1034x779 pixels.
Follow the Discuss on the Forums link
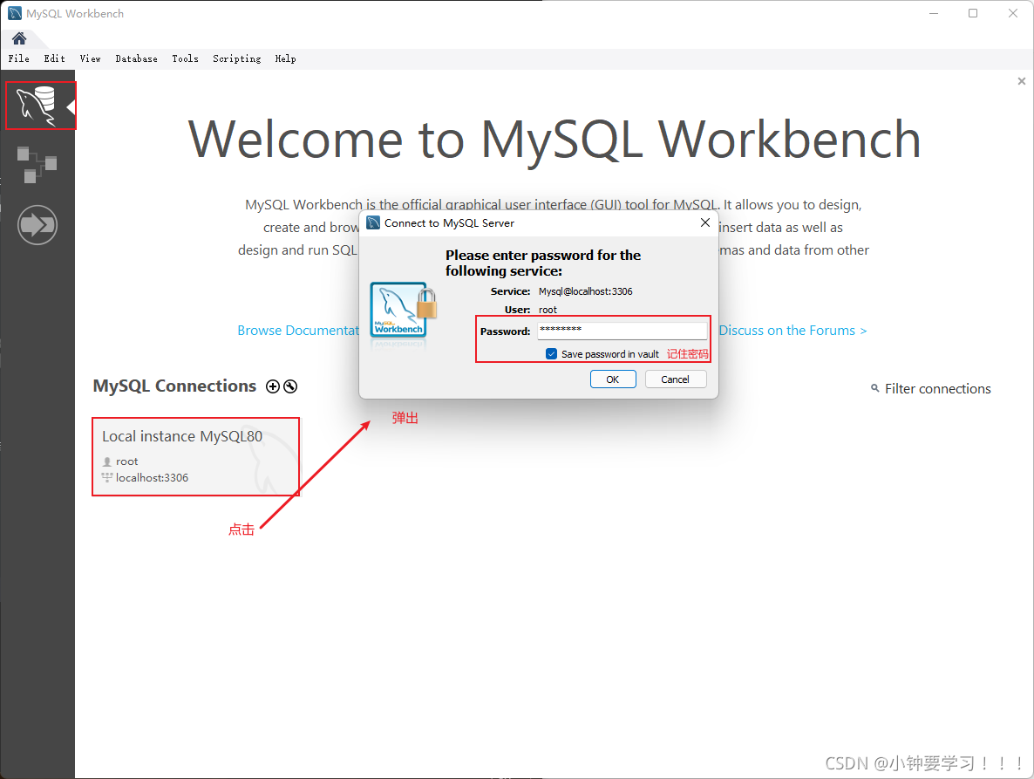[x=793, y=331]
